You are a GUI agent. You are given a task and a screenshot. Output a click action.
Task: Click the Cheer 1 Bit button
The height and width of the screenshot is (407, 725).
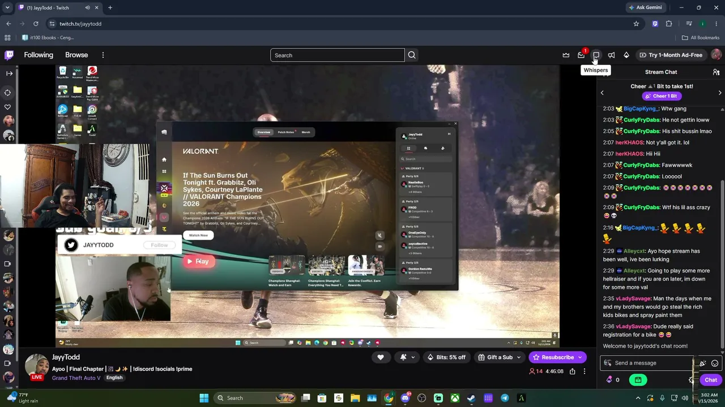coord(662,96)
